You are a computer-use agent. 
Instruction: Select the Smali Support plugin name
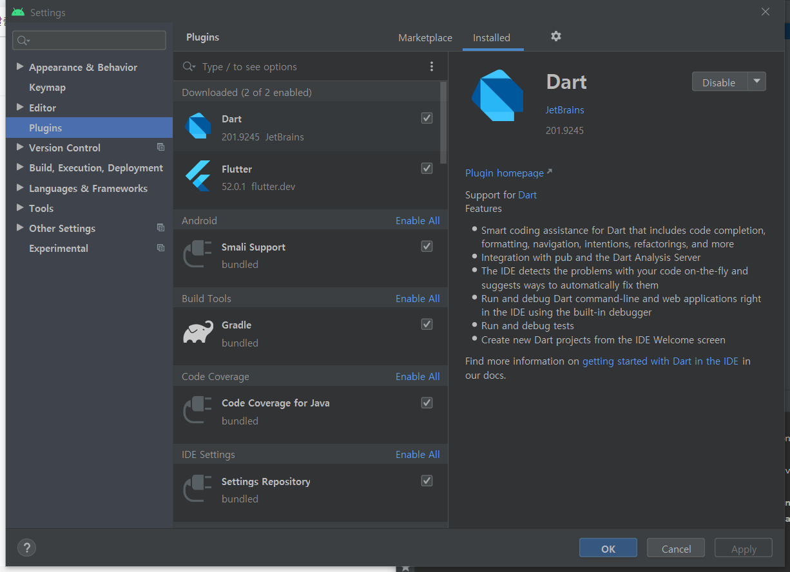point(253,247)
